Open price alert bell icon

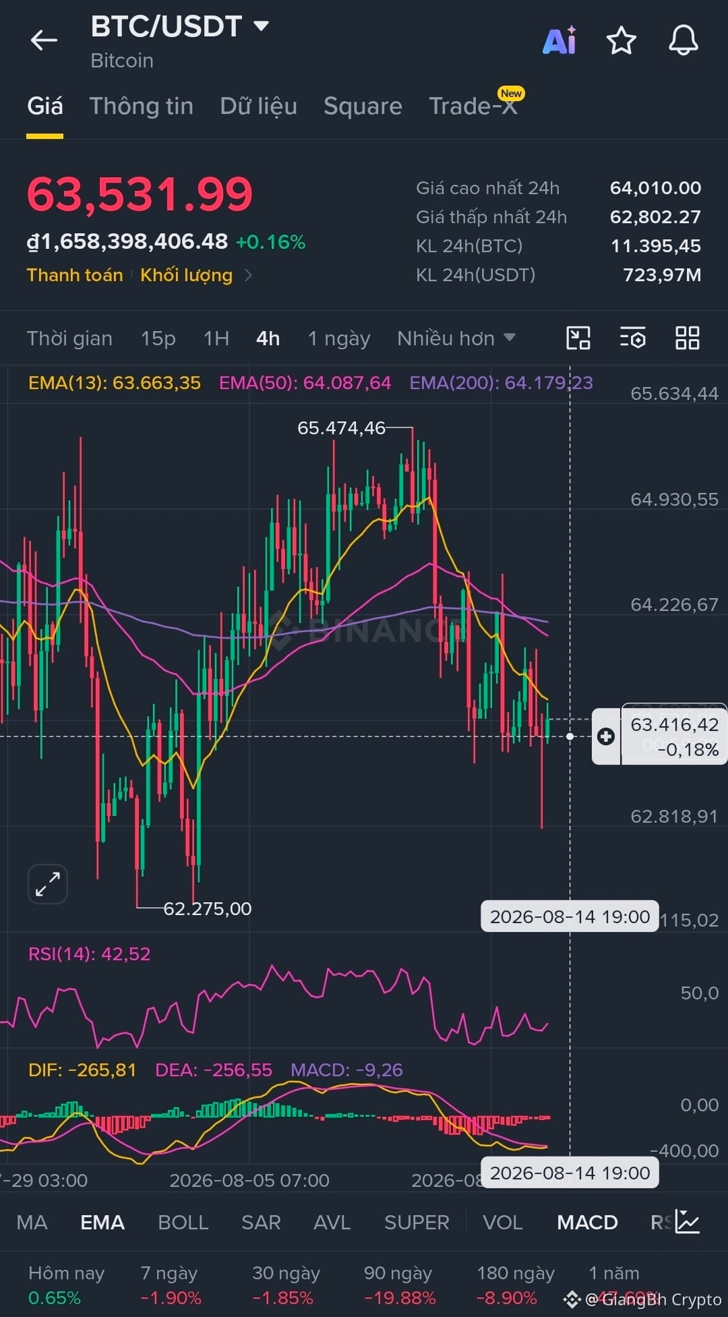pos(683,40)
